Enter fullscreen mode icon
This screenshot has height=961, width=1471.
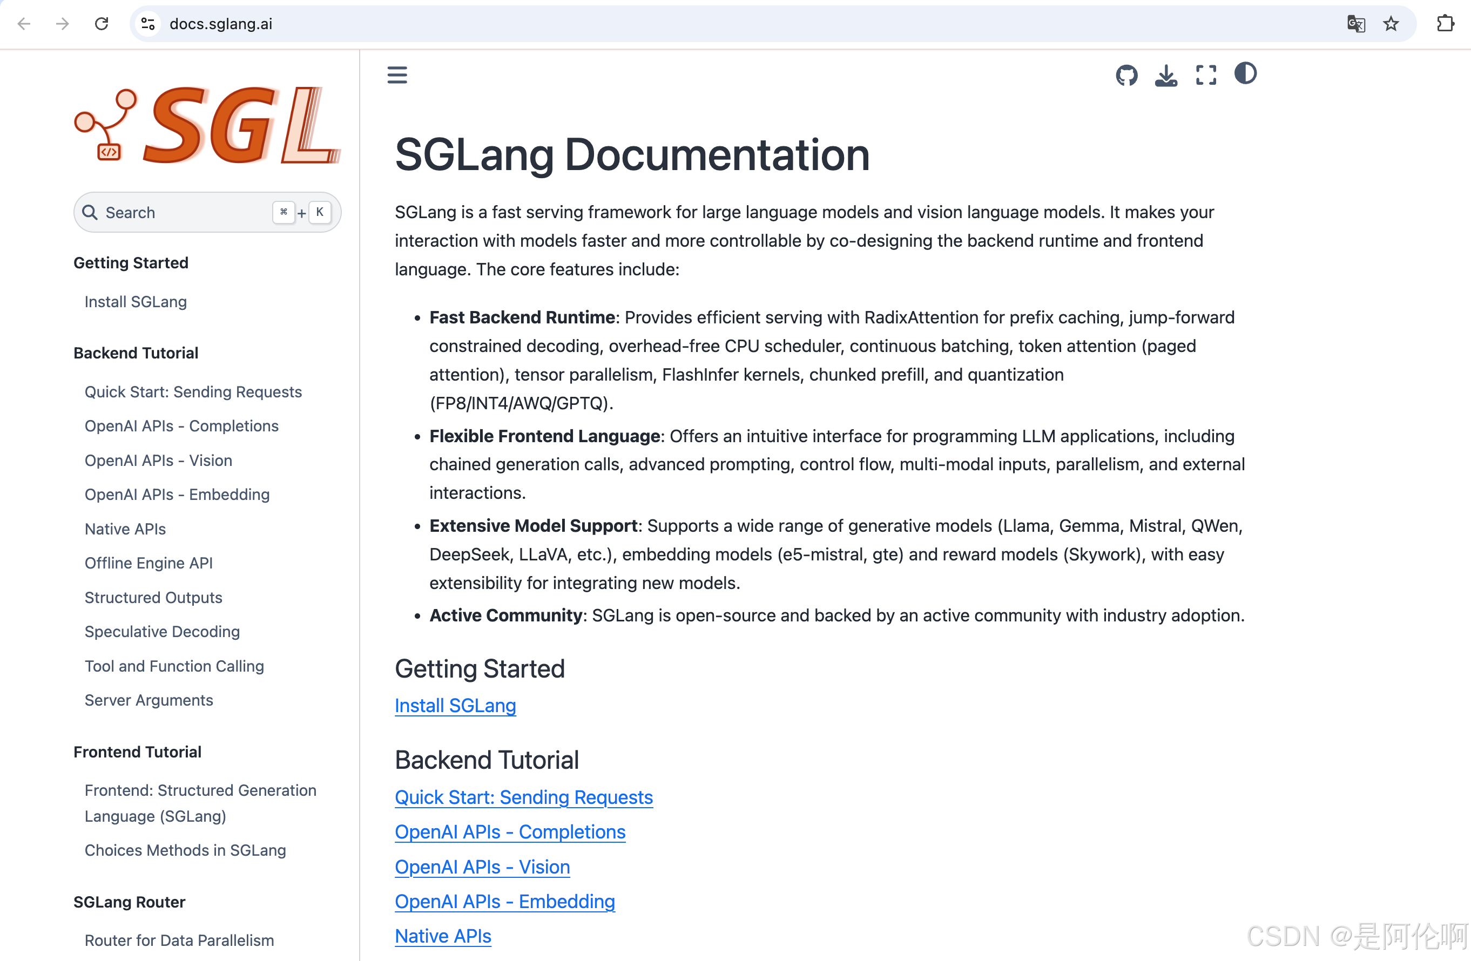coord(1205,76)
